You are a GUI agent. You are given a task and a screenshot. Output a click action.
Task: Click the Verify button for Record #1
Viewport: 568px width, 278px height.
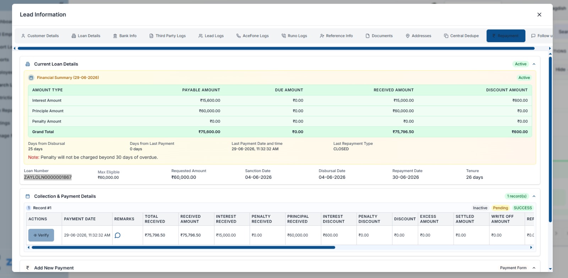click(x=41, y=235)
